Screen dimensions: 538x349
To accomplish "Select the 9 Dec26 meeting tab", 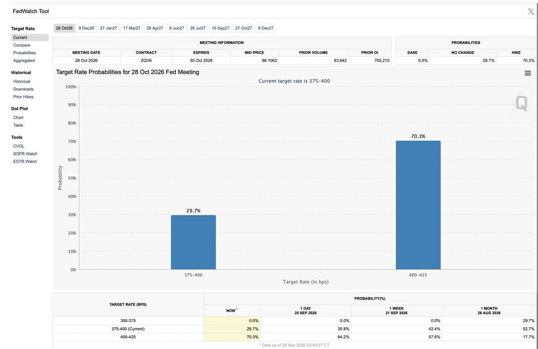I will (86, 28).
